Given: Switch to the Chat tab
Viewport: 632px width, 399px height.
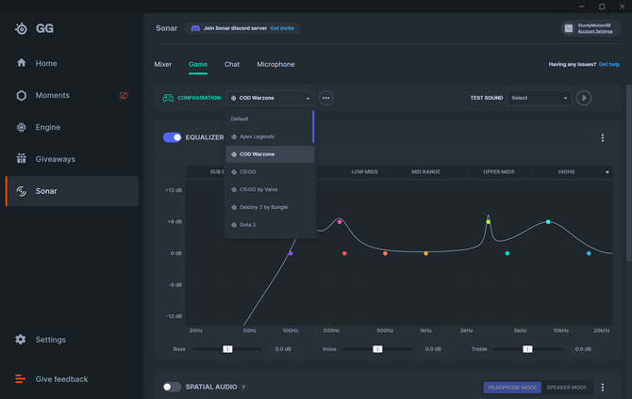Looking at the screenshot, I should click(232, 64).
